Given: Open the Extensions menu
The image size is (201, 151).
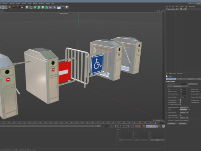Looking at the screenshot, I should (41, 3).
